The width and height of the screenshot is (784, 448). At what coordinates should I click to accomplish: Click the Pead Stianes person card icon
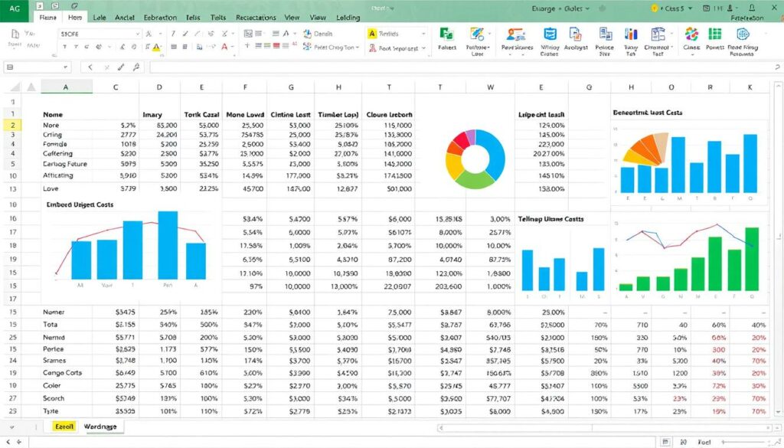coord(515,34)
